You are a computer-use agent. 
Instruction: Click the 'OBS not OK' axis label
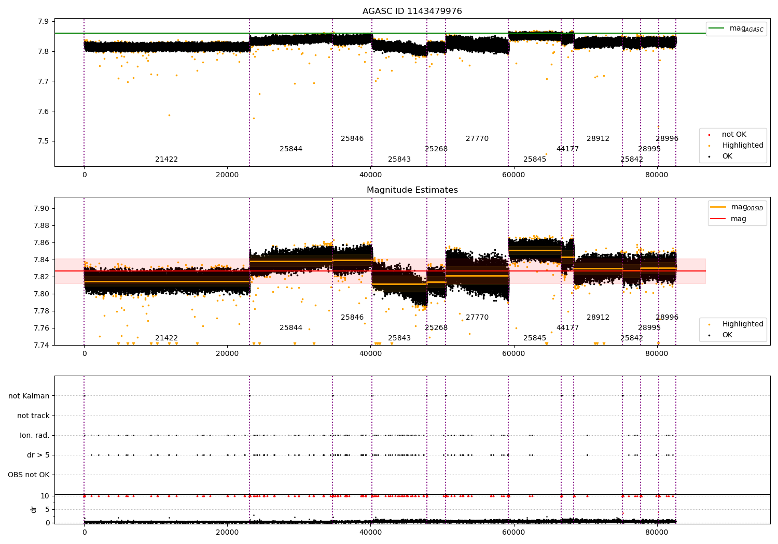(x=29, y=475)
